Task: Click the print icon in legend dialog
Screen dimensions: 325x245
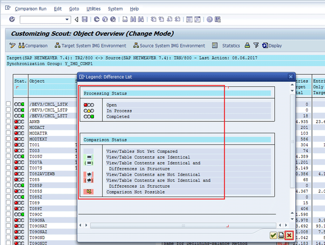Action: pyautogui.click(x=281, y=235)
